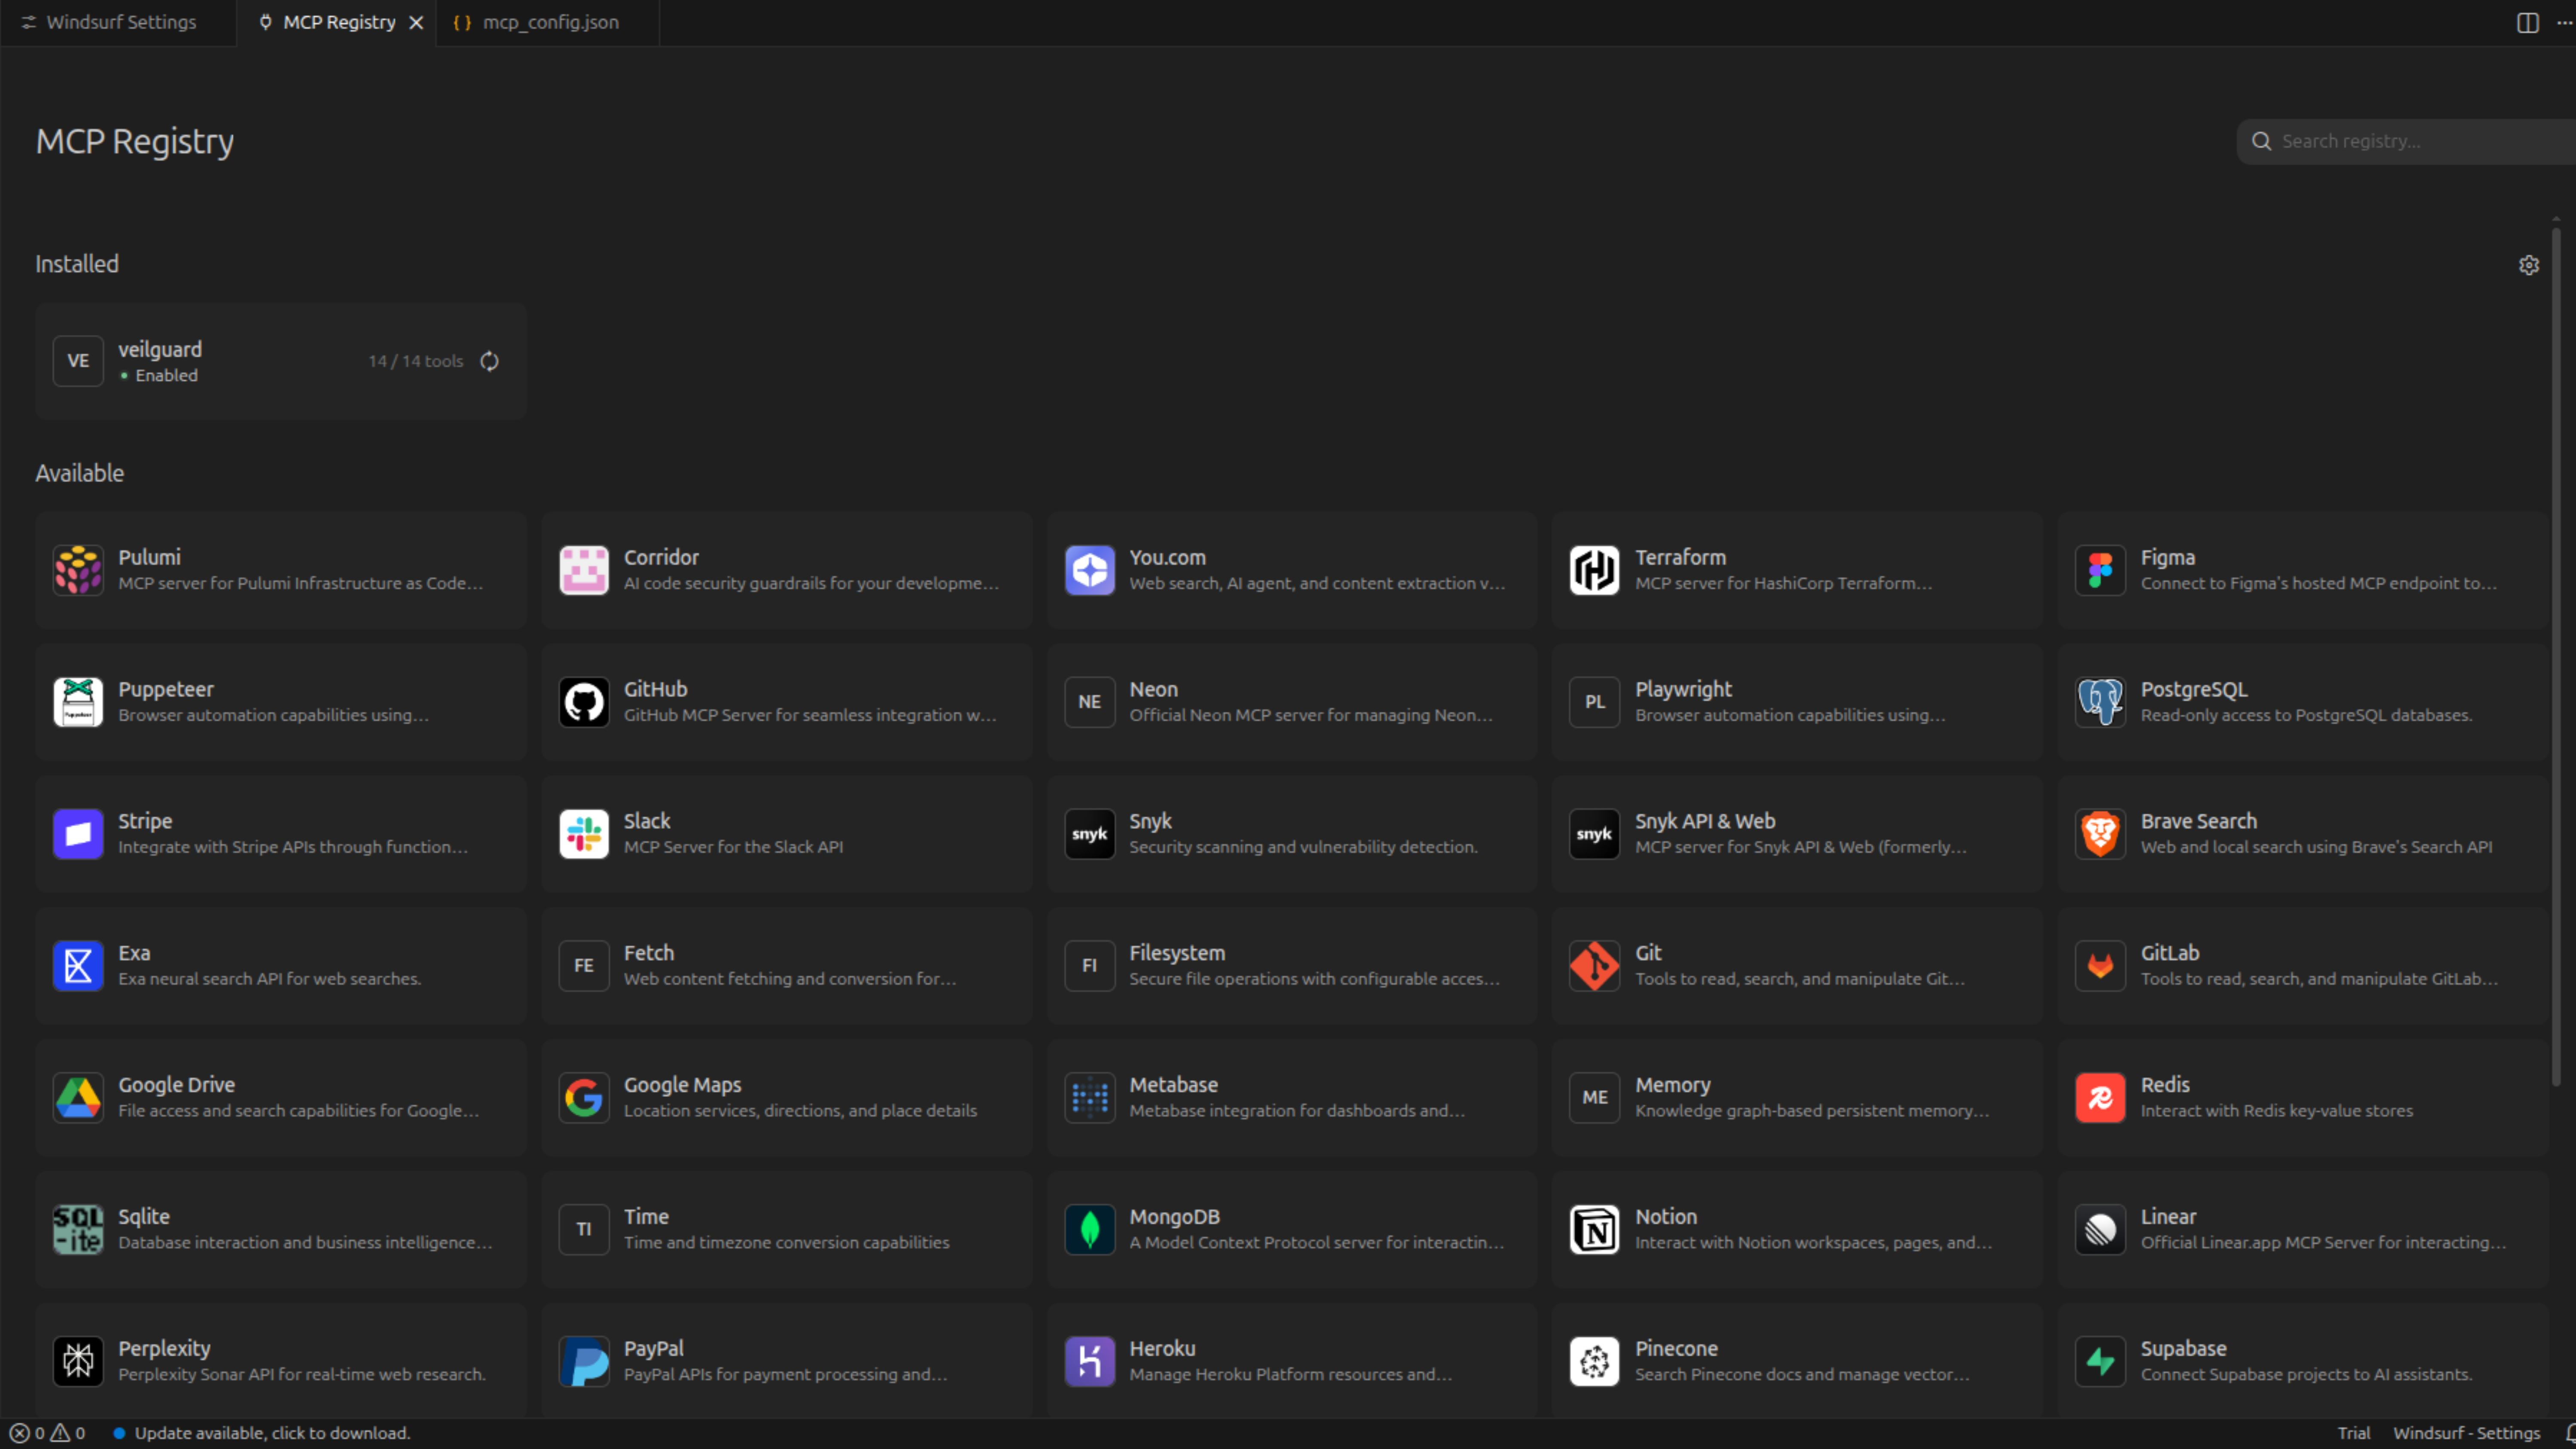The image size is (2576, 1449).
Task: Click the Figma logo icon
Action: 2100,570
